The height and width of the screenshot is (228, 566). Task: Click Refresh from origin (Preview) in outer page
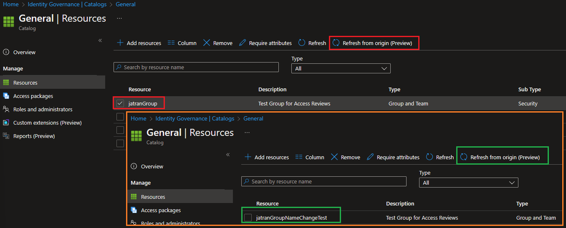[372, 43]
